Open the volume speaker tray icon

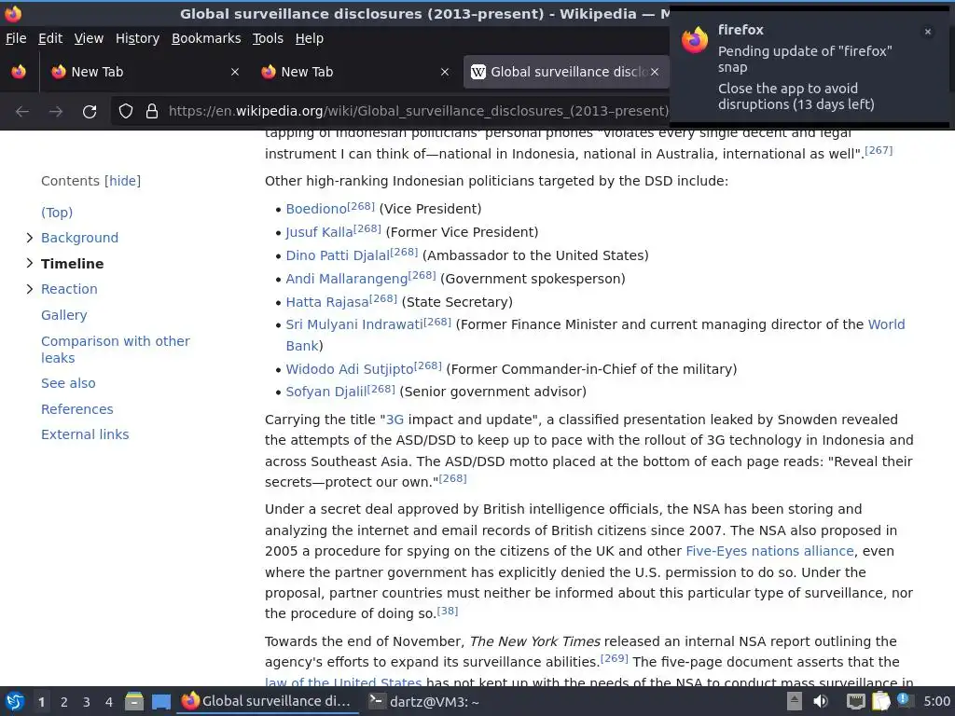click(821, 701)
